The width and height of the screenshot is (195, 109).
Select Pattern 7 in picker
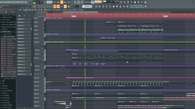coord(24,38)
